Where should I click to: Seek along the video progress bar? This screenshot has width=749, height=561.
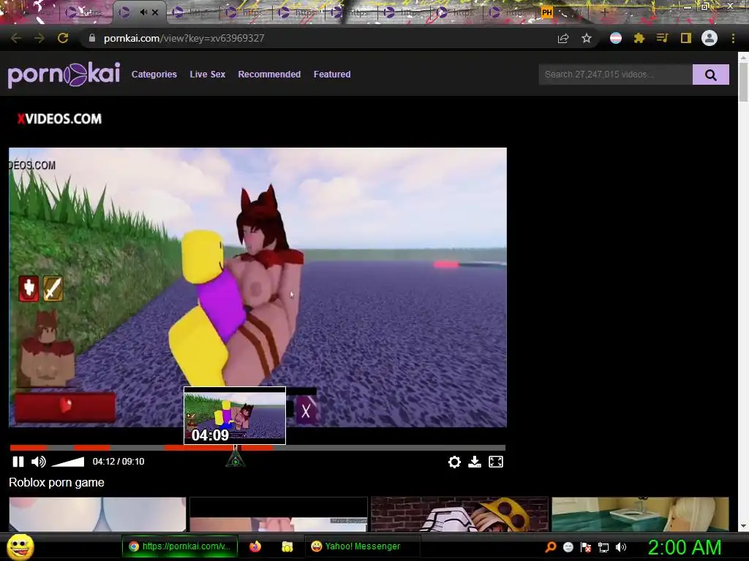tap(258, 448)
